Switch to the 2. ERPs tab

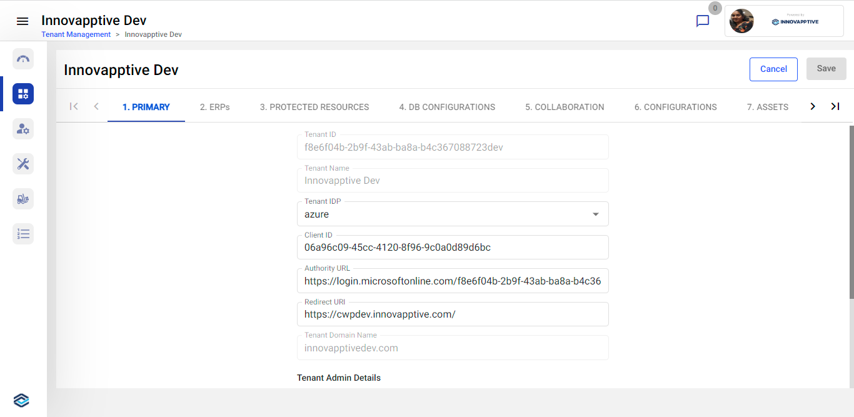(x=215, y=107)
